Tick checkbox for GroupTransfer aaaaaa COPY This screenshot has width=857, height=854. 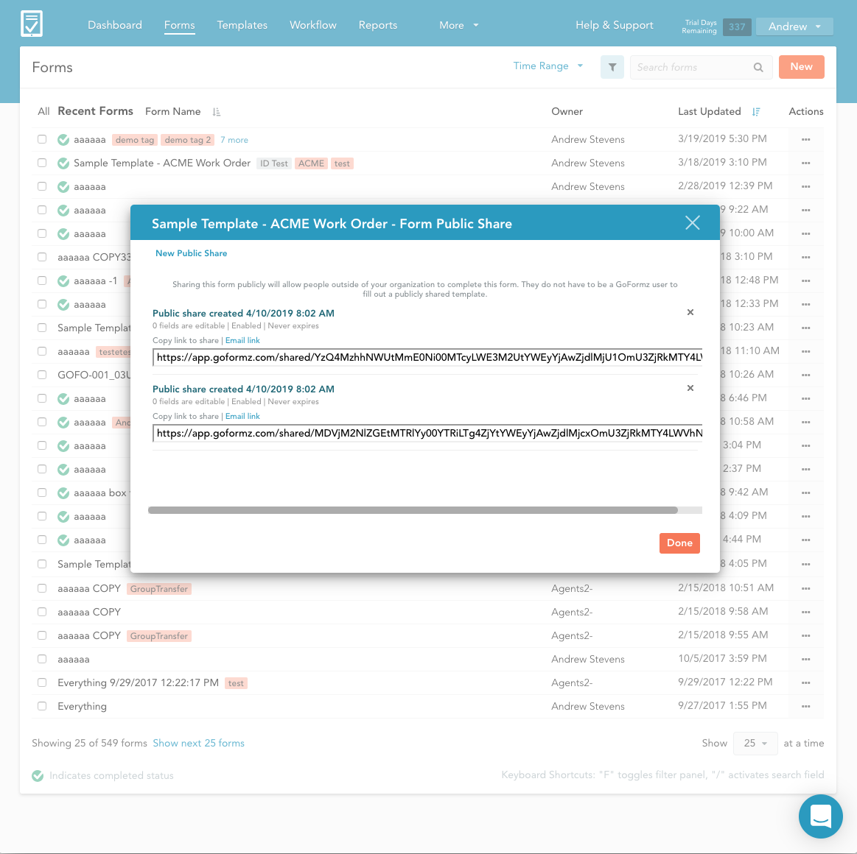(x=42, y=588)
